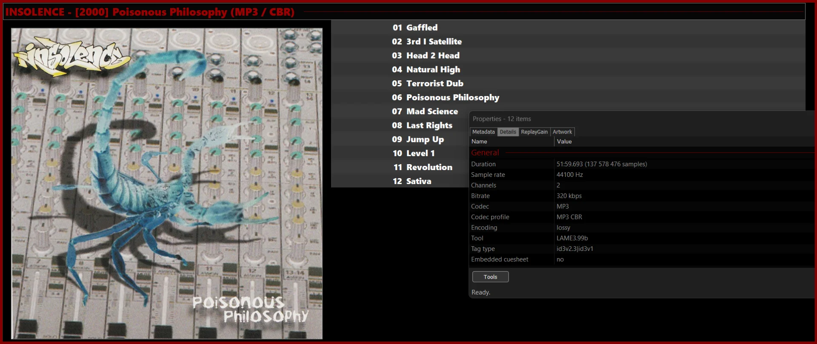Click the Tag type property name
Image resolution: width=817 pixels, height=344 pixels.
pos(483,249)
